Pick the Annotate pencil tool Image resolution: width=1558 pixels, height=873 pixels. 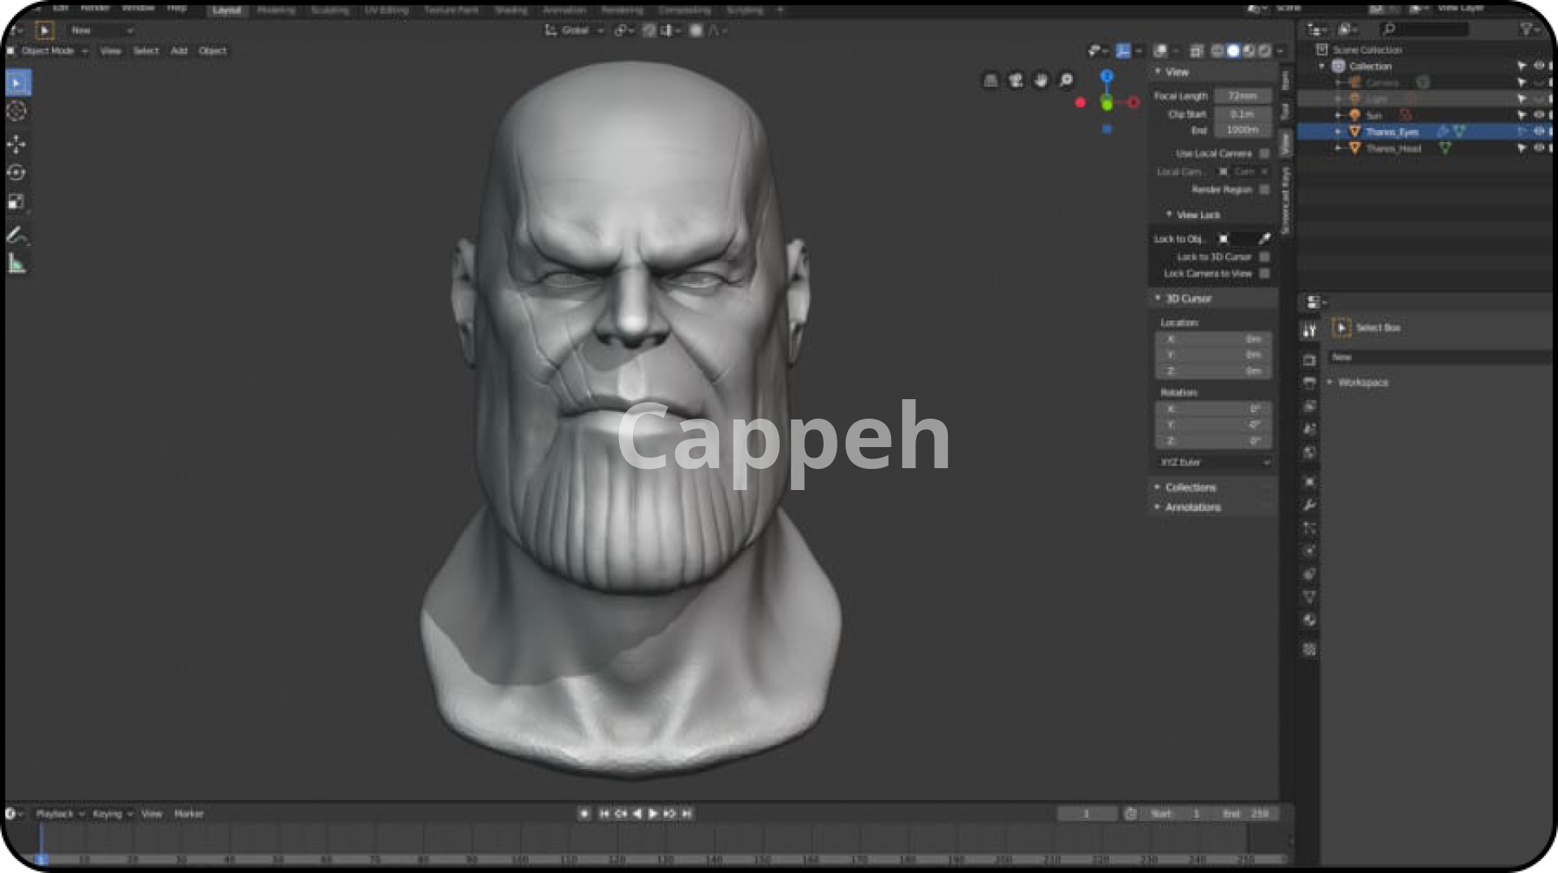[x=16, y=235]
